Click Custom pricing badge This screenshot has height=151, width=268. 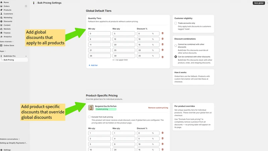[x=106, y=109]
